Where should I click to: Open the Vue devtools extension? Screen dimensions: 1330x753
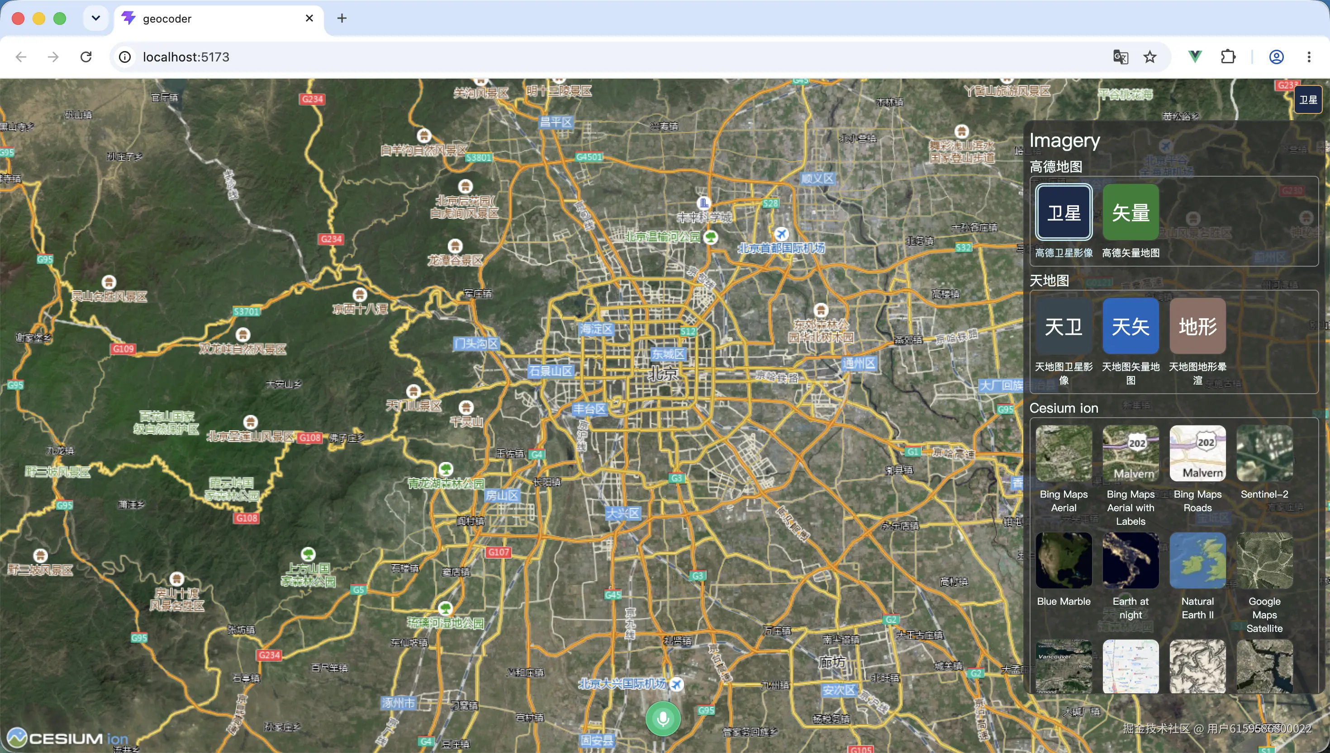(x=1195, y=57)
